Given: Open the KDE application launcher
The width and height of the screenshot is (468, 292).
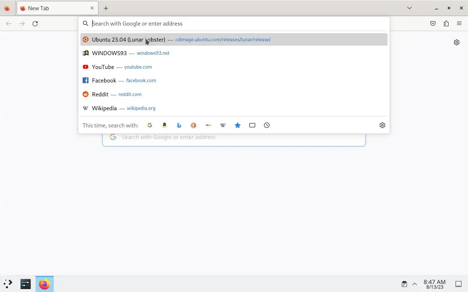Looking at the screenshot, I should pyautogui.click(x=8, y=284).
